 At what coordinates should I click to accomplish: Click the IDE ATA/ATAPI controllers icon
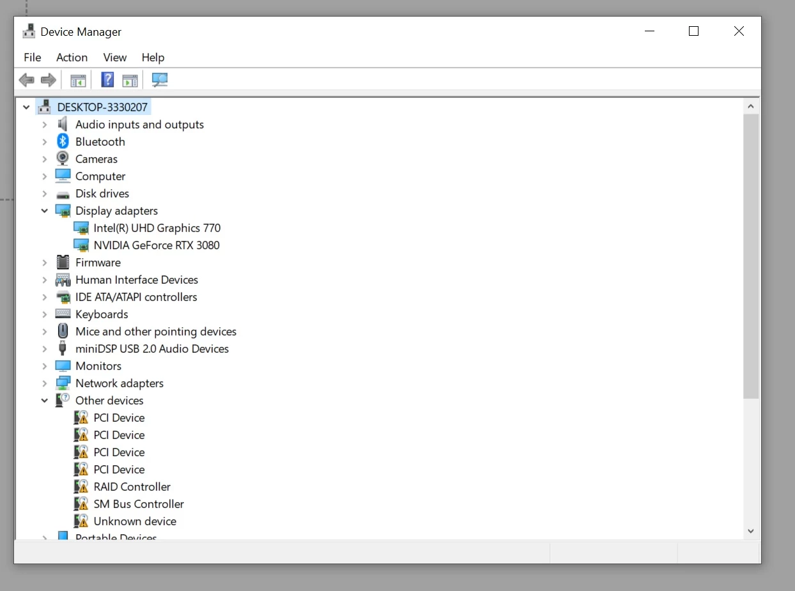tap(63, 296)
